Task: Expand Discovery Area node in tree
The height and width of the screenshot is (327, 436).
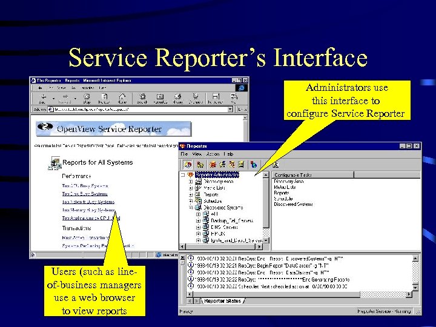Action: point(191,181)
